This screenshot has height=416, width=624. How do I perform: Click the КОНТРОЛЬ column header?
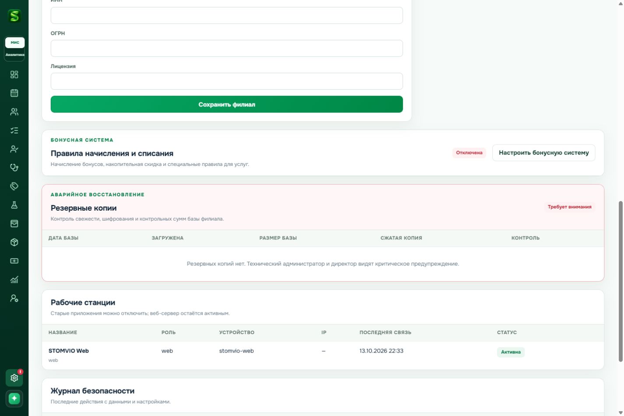click(x=525, y=238)
